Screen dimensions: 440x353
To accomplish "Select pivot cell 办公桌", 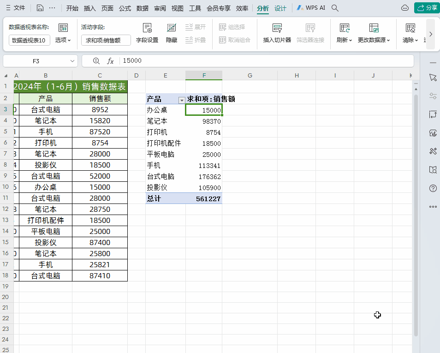I will point(166,110).
